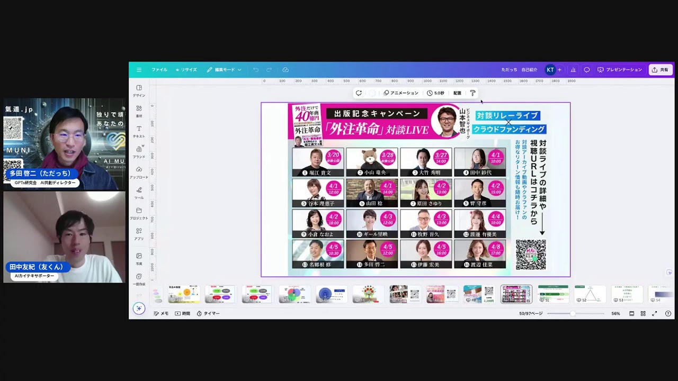Viewport: 678px width, 381px height.
Task: Open the ファイル menu
Action: pyautogui.click(x=159, y=70)
